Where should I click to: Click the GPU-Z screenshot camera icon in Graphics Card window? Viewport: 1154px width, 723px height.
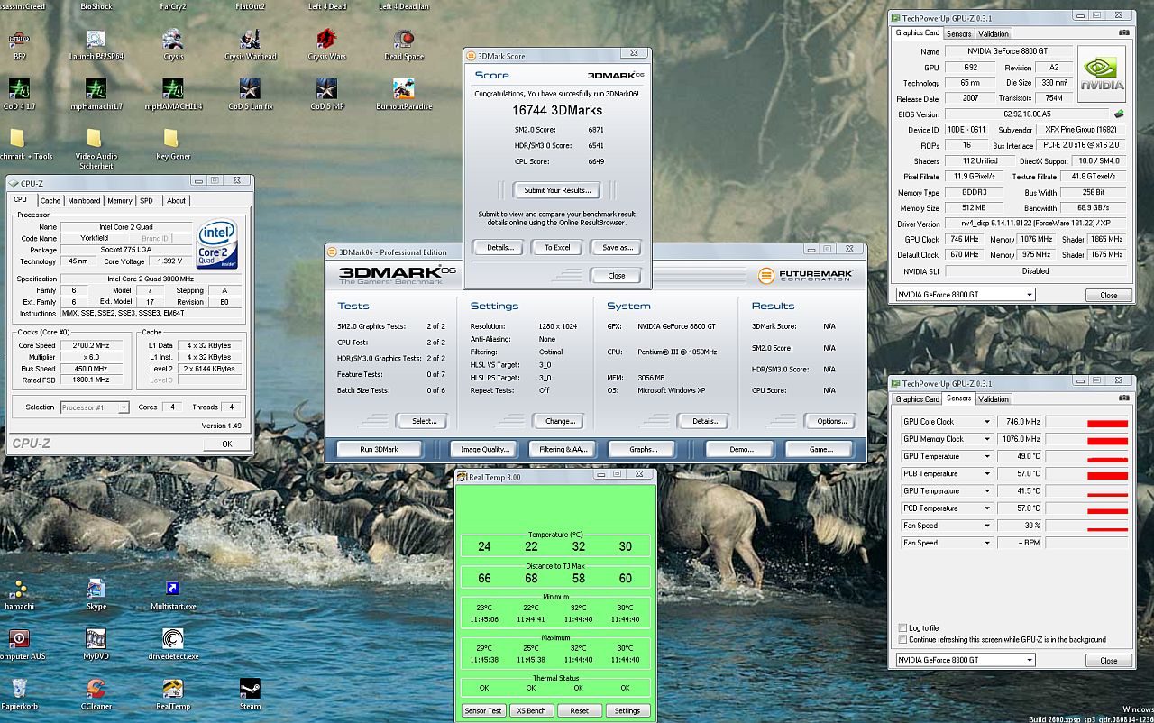[1123, 33]
